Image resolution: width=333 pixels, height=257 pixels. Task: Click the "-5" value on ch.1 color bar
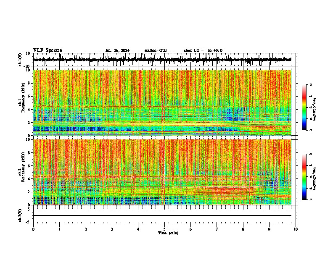310,108
